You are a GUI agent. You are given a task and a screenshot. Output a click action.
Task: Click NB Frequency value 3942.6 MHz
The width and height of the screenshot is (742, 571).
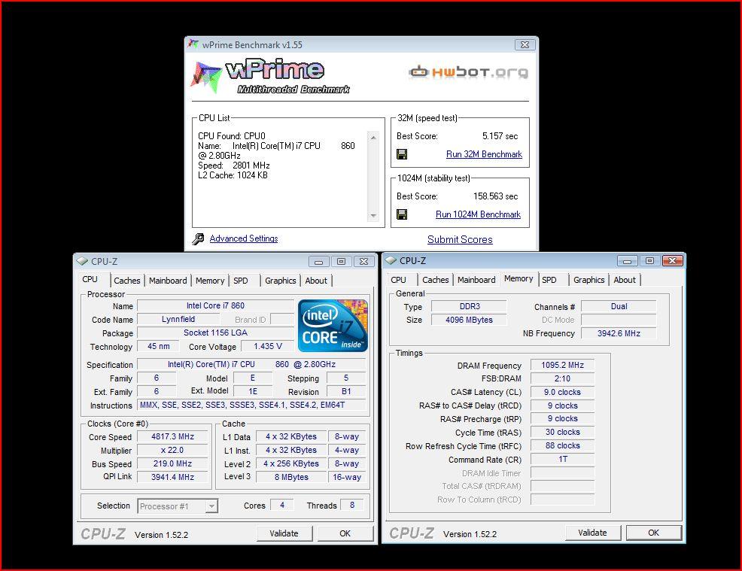[619, 333]
